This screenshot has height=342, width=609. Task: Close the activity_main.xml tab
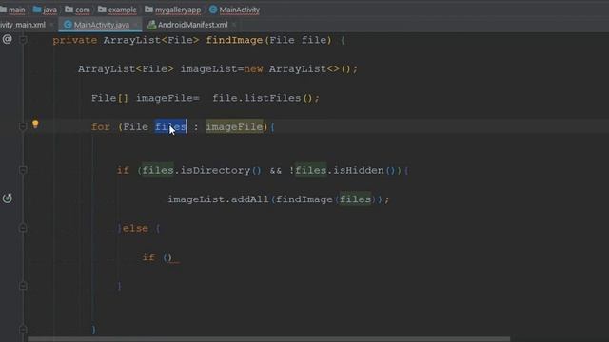pyautogui.click(x=51, y=25)
